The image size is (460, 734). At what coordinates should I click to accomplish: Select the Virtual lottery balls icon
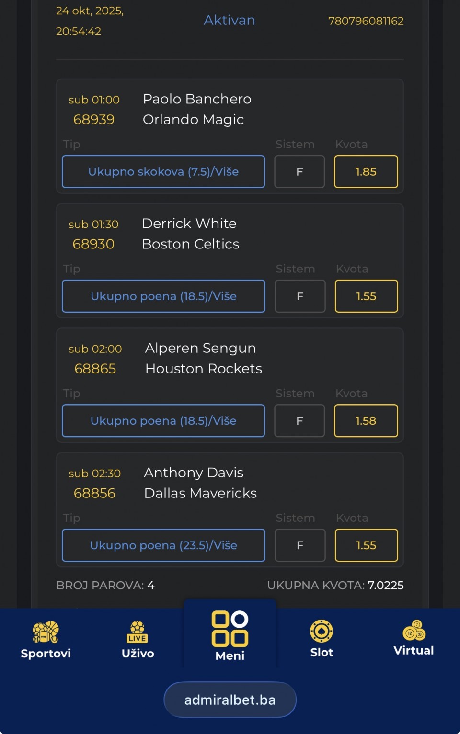414,630
